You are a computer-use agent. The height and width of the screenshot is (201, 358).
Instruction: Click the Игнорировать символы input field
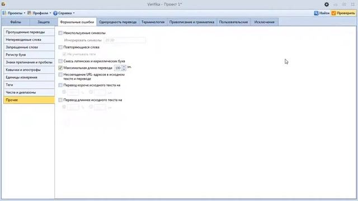(124, 40)
